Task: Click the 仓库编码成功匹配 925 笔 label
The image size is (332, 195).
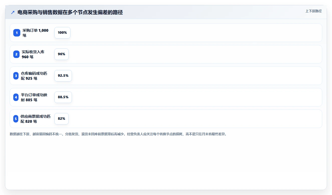Action: pos(34,76)
